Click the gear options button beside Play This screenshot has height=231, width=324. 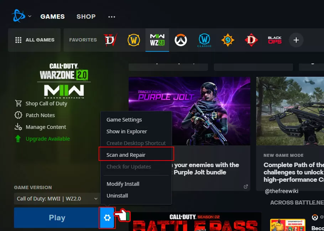[107, 217]
